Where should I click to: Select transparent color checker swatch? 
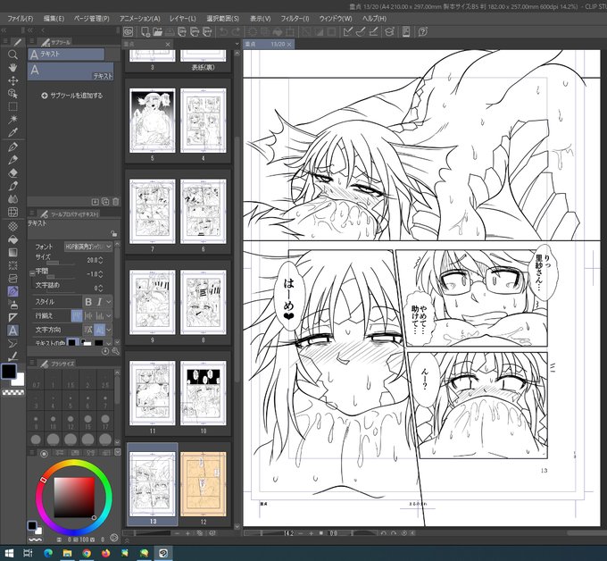[12, 392]
